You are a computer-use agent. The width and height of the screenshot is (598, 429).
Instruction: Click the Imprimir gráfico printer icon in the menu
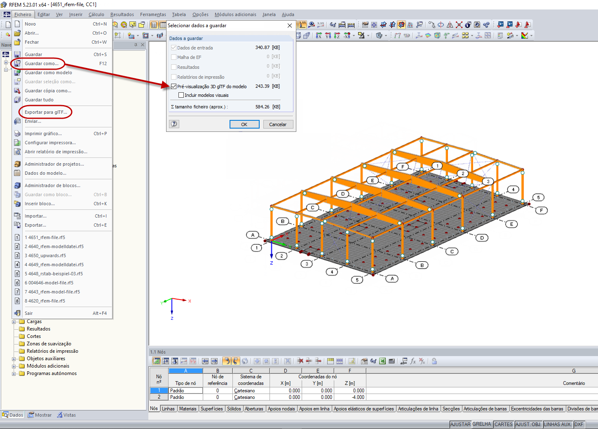[x=17, y=134]
